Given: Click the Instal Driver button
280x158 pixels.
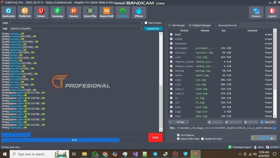Looking at the screenshot, I should pyautogui.click(x=153, y=29).
